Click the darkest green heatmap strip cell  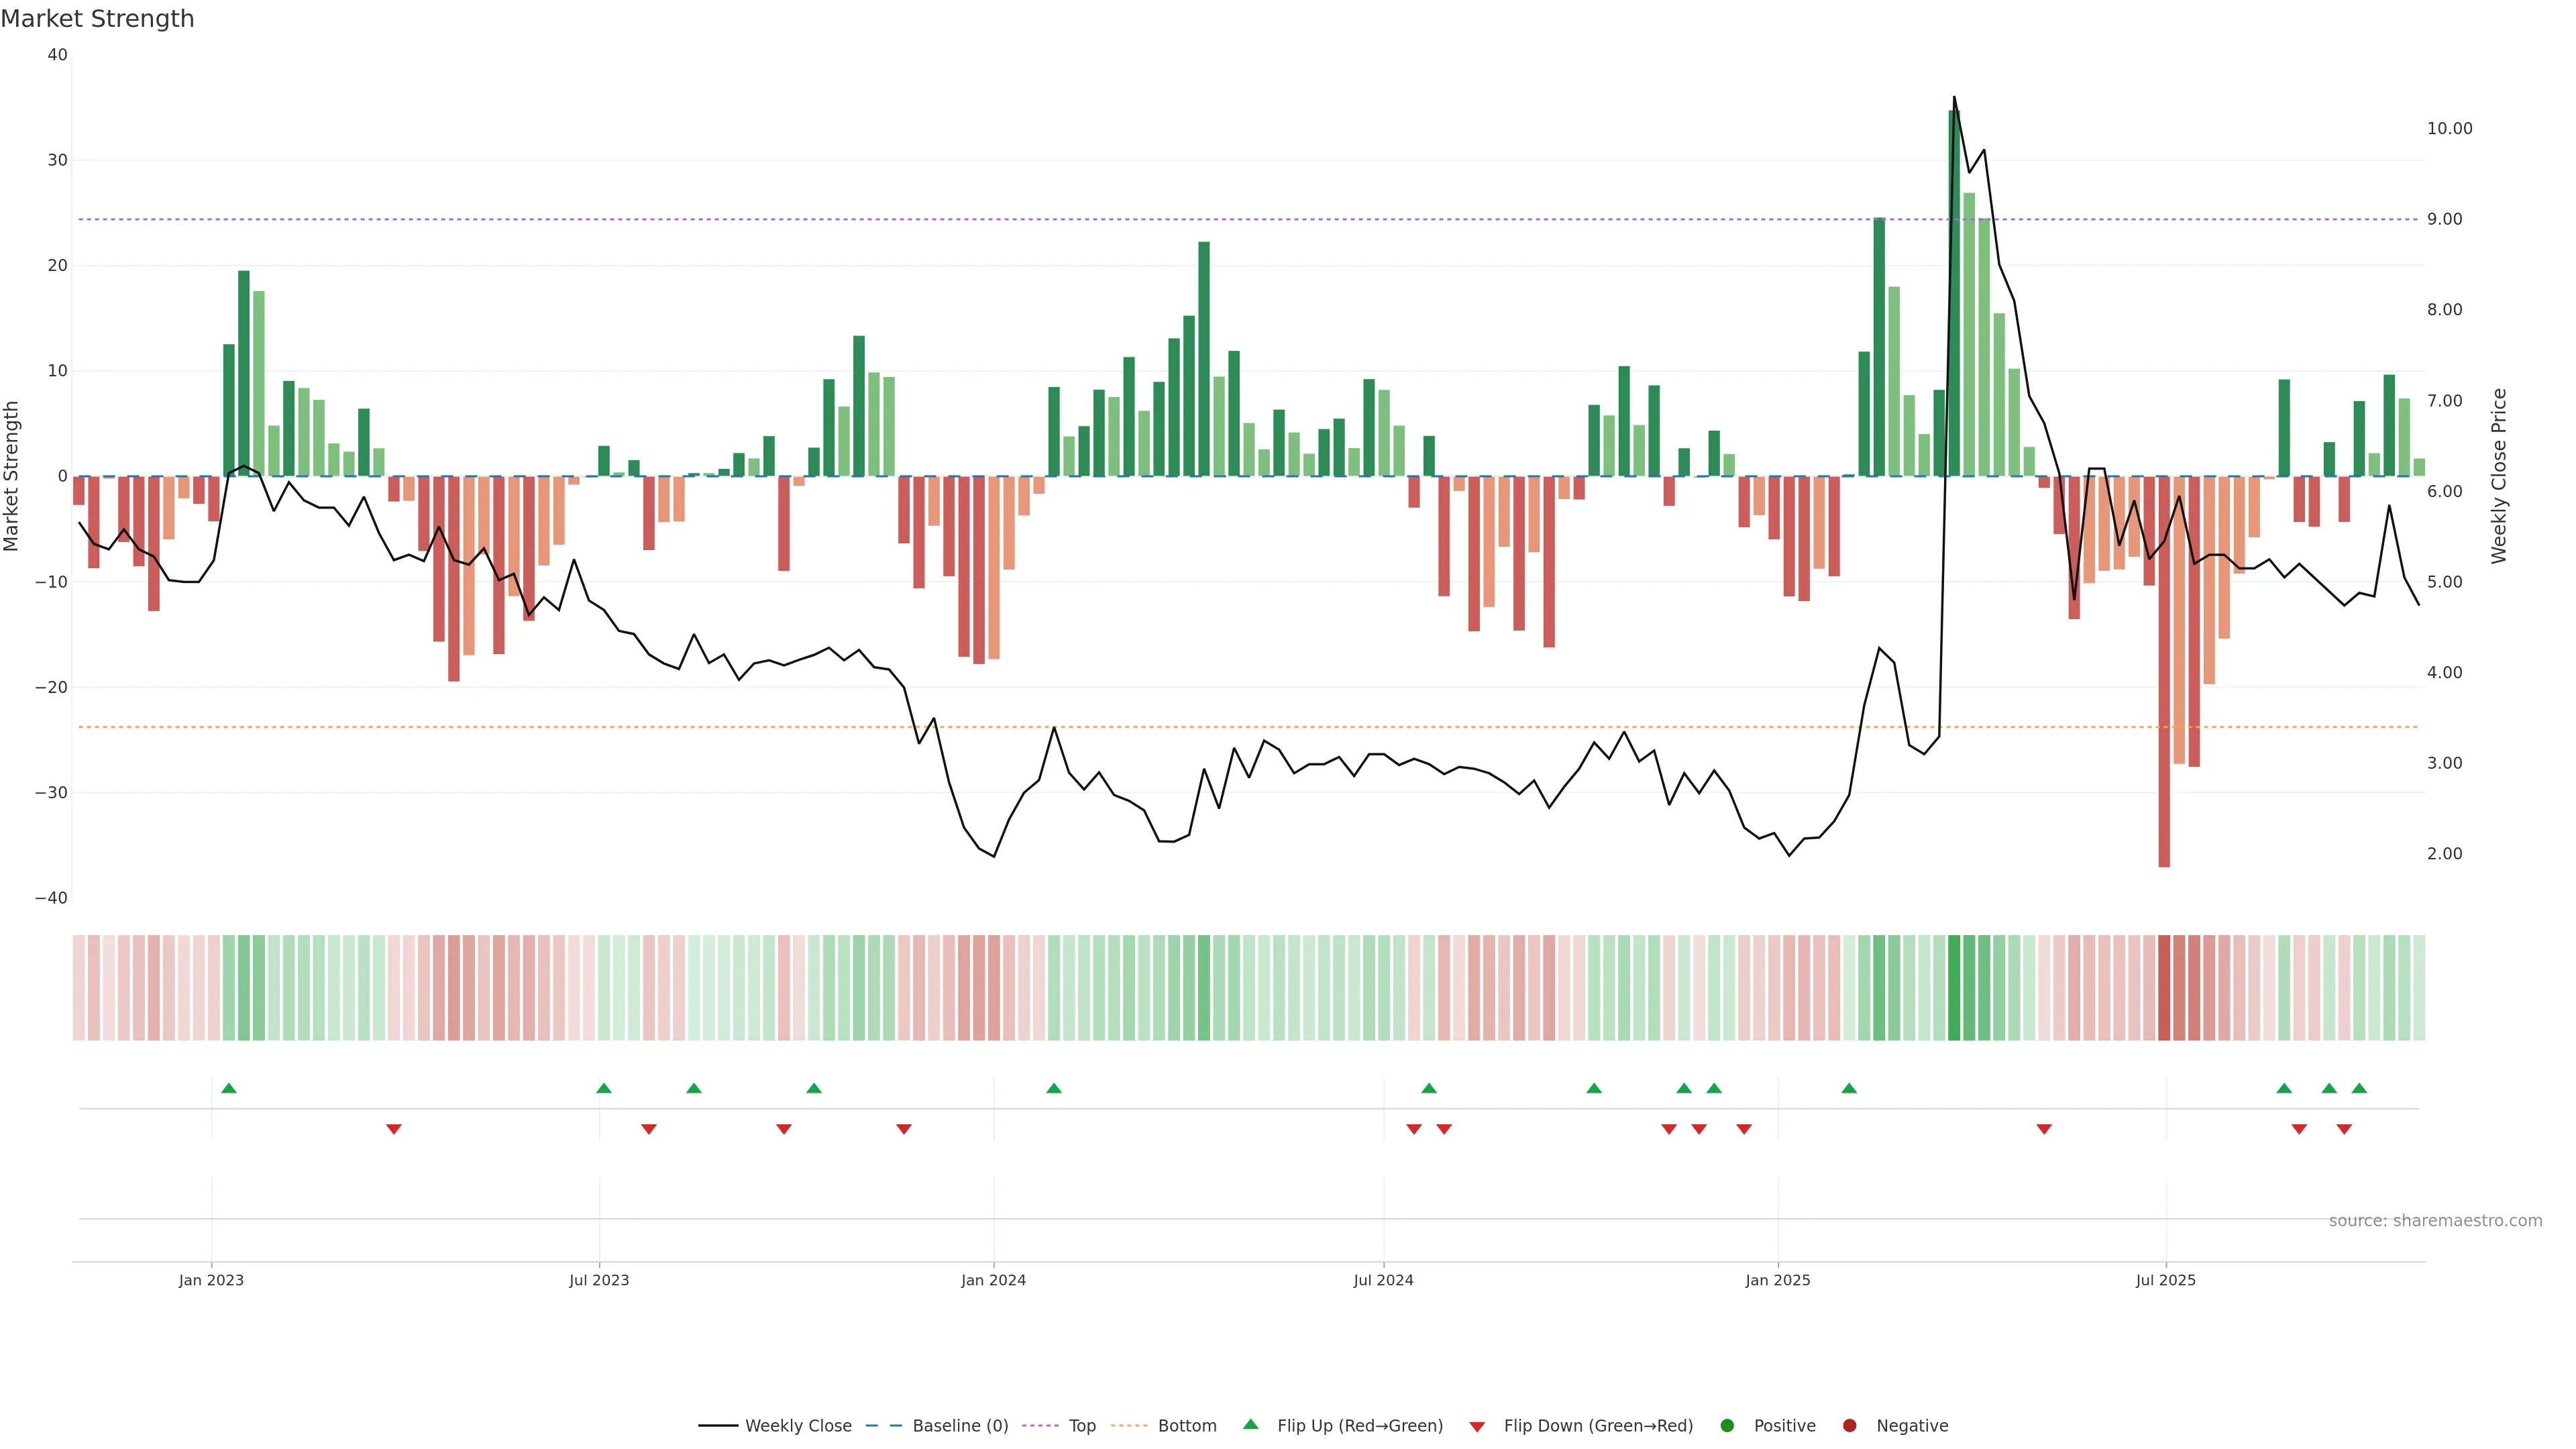(x=1954, y=988)
